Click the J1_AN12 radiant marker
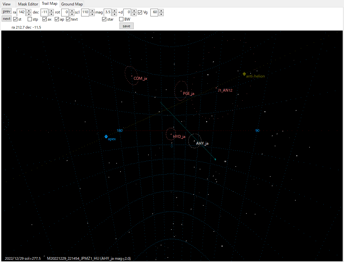Image resolution: width=344 pixels, height=262 pixels. pos(216,88)
